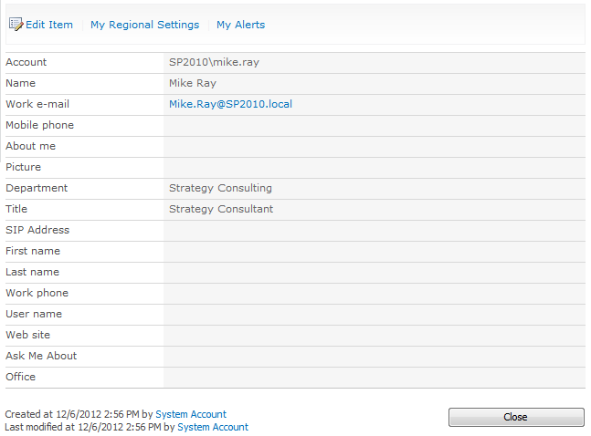Open the Edit Item text link

pyautogui.click(x=49, y=25)
